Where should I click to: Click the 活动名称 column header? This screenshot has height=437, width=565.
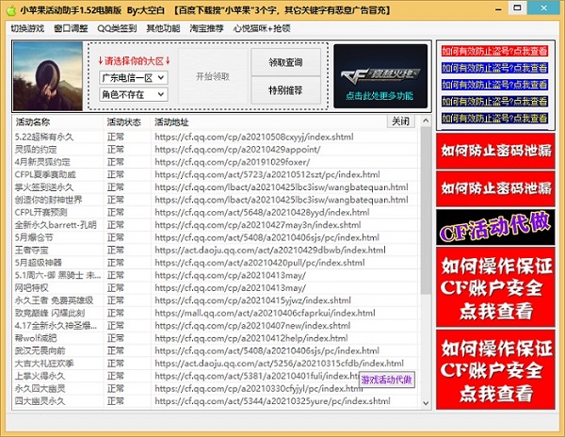(x=57, y=122)
